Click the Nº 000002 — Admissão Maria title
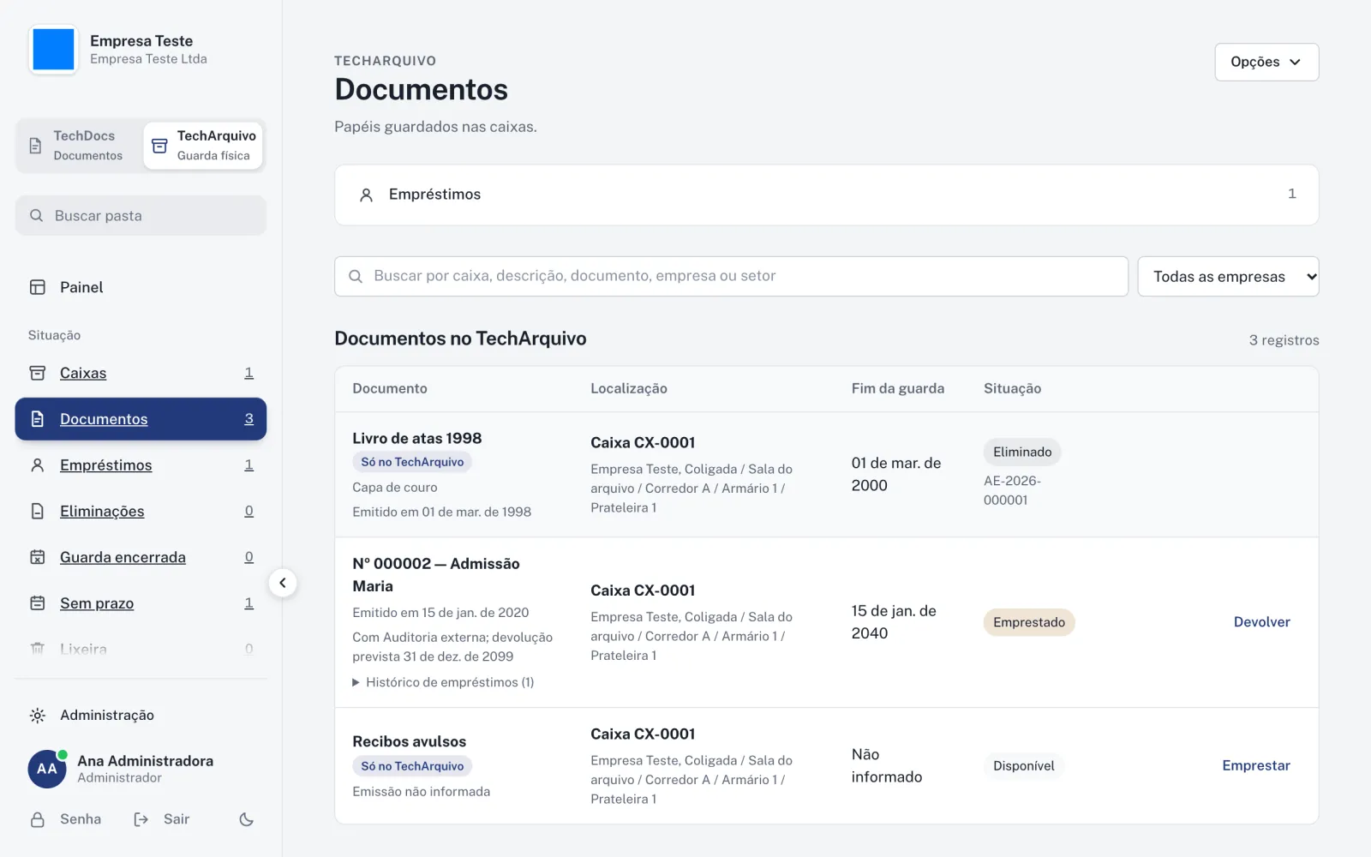1371x857 pixels. (436, 574)
